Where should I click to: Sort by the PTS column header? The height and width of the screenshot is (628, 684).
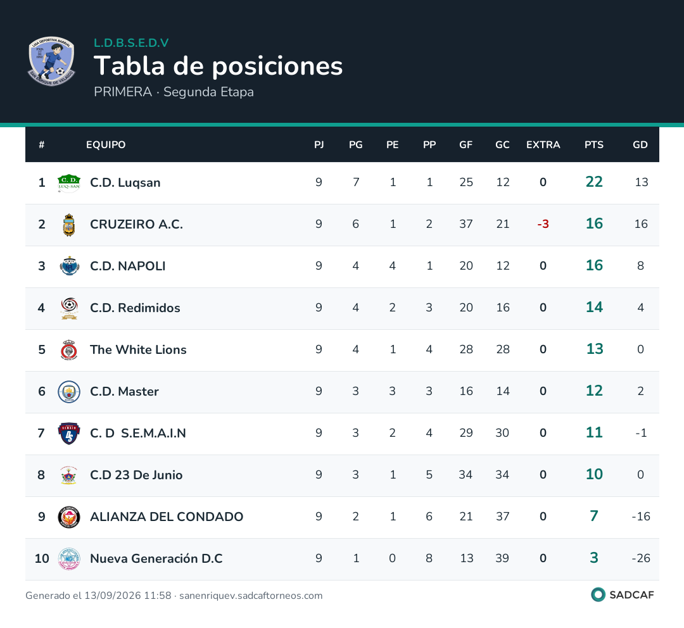pos(593,145)
